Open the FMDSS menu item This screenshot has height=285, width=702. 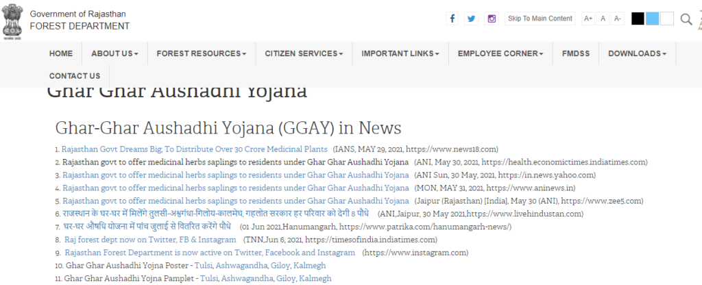pyautogui.click(x=576, y=53)
